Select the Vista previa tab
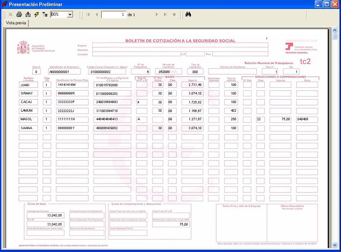341x252 pixels. (x=16, y=23)
